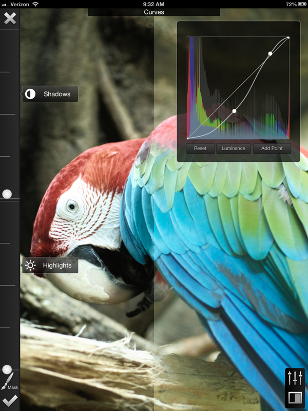Apply the adjustment with the checkmark icon

(9, 401)
